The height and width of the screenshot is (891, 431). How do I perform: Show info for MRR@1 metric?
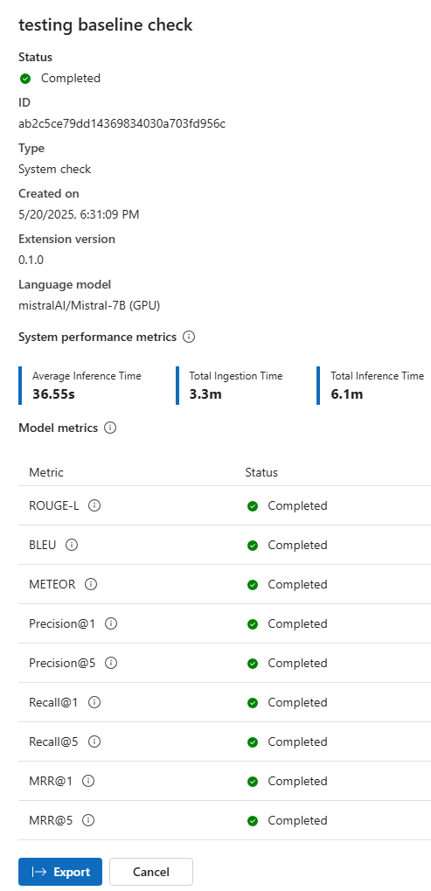coord(88,781)
